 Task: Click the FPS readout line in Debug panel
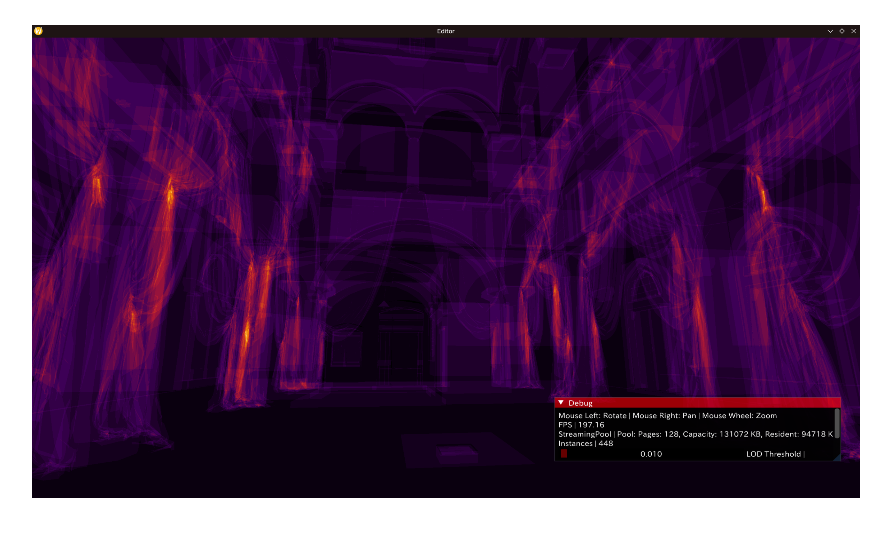click(x=581, y=425)
